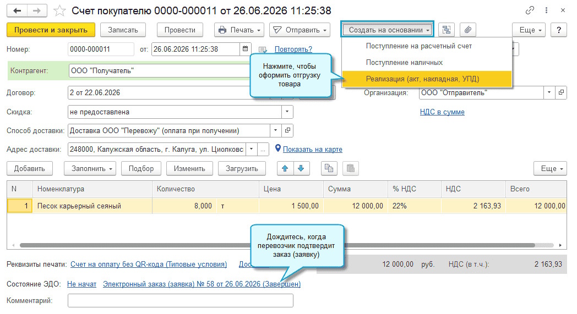Image resolution: width=577 pixels, height=314 pixels.
Task: Click the quantity cell 8,000
Action: [185, 206]
